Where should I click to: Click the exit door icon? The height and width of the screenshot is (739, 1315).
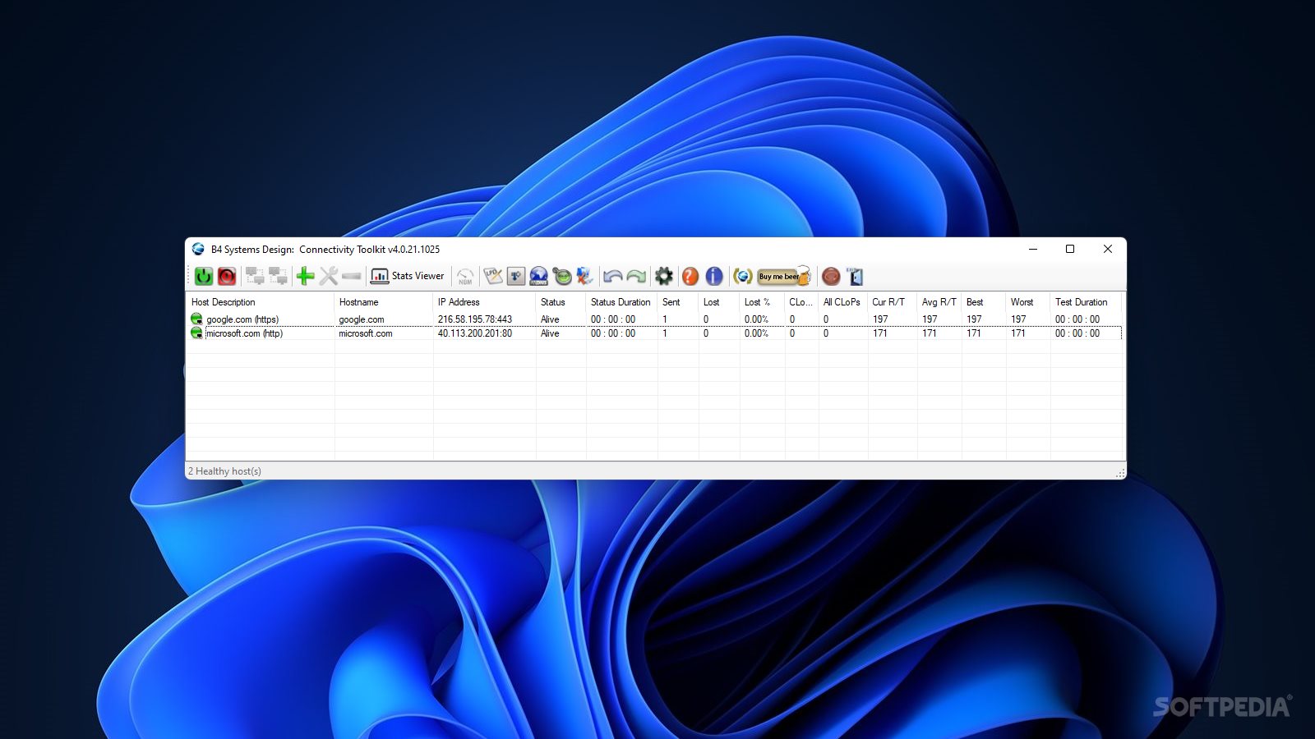click(x=855, y=277)
